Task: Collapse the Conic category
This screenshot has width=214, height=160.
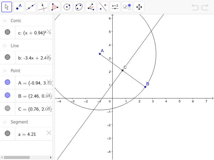Action: click(x=5, y=21)
